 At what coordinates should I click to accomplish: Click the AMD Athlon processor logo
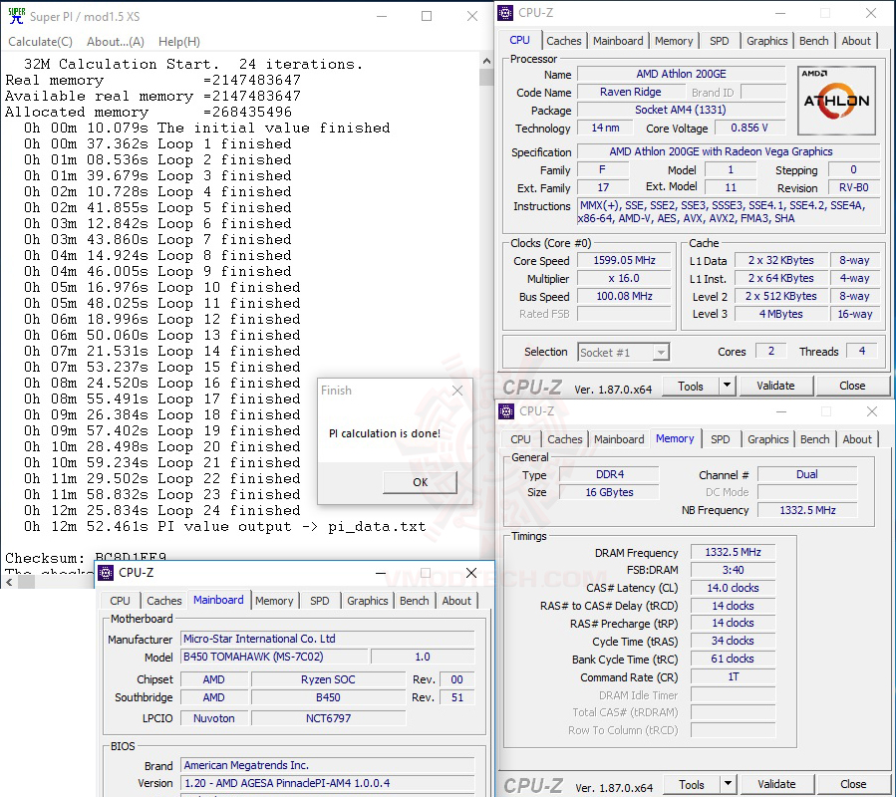click(x=836, y=100)
